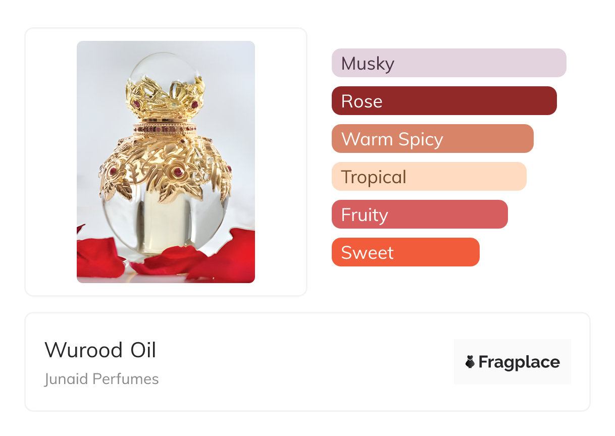Click the dark red Rose accord bar
The height and width of the screenshot is (436, 615).
pos(444,101)
